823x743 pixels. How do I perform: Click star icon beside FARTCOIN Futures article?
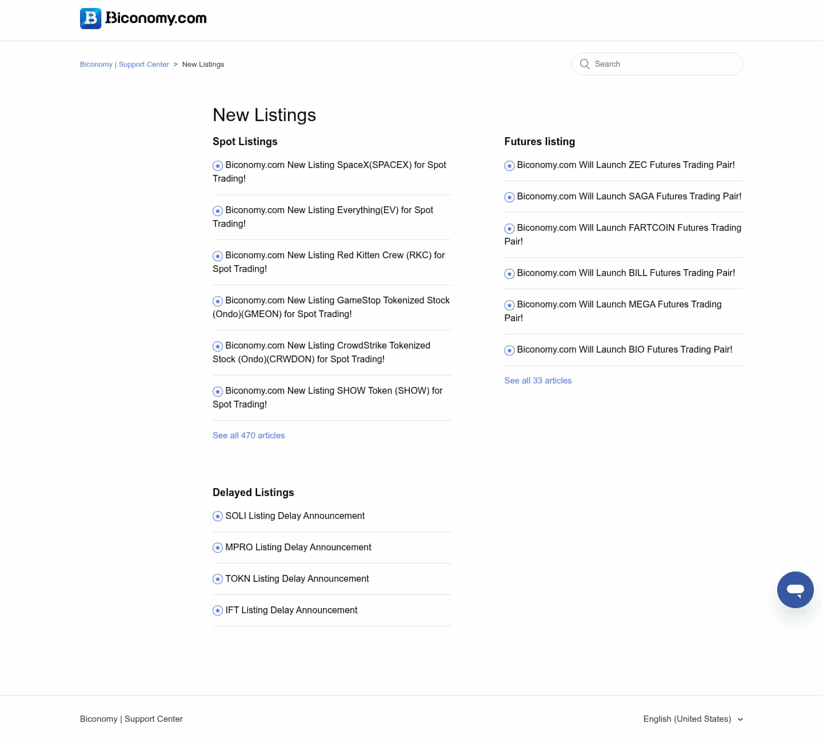[x=509, y=229]
